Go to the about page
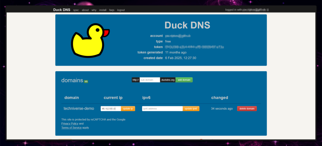Screen dimensions: 322x146 click(x=85, y=10)
